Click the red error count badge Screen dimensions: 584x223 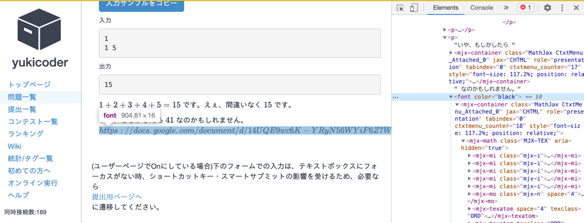pos(525,8)
